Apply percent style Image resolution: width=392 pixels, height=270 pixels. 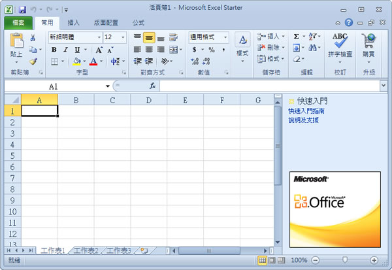[x=212, y=50]
